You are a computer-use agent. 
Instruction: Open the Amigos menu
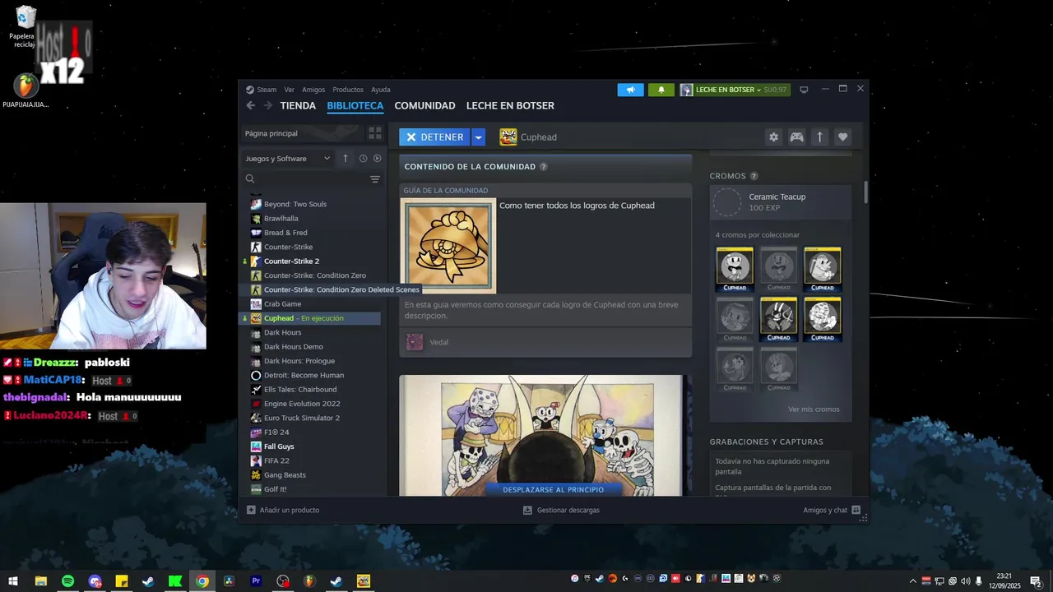coord(313,90)
